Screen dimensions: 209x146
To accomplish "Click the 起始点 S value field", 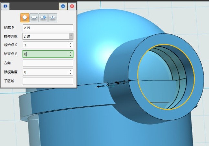I will coord(45,45).
